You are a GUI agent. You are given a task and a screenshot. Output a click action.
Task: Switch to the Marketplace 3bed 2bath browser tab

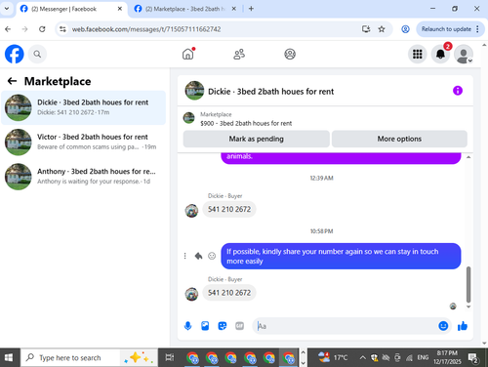coord(185,9)
